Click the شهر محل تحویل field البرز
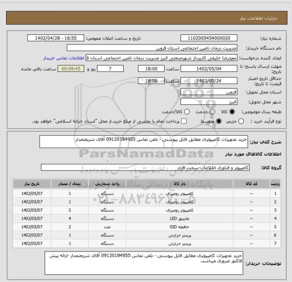 (209, 102)
